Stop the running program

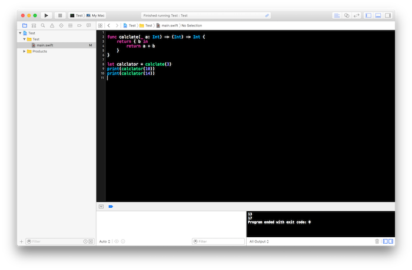pyautogui.click(x=60, y=15)
